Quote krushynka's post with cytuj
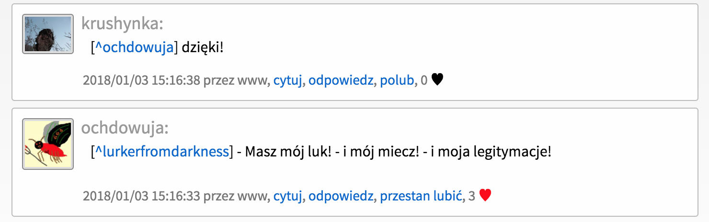The height and width of the screenshot is (222, 709). click(x=288, y=80)
